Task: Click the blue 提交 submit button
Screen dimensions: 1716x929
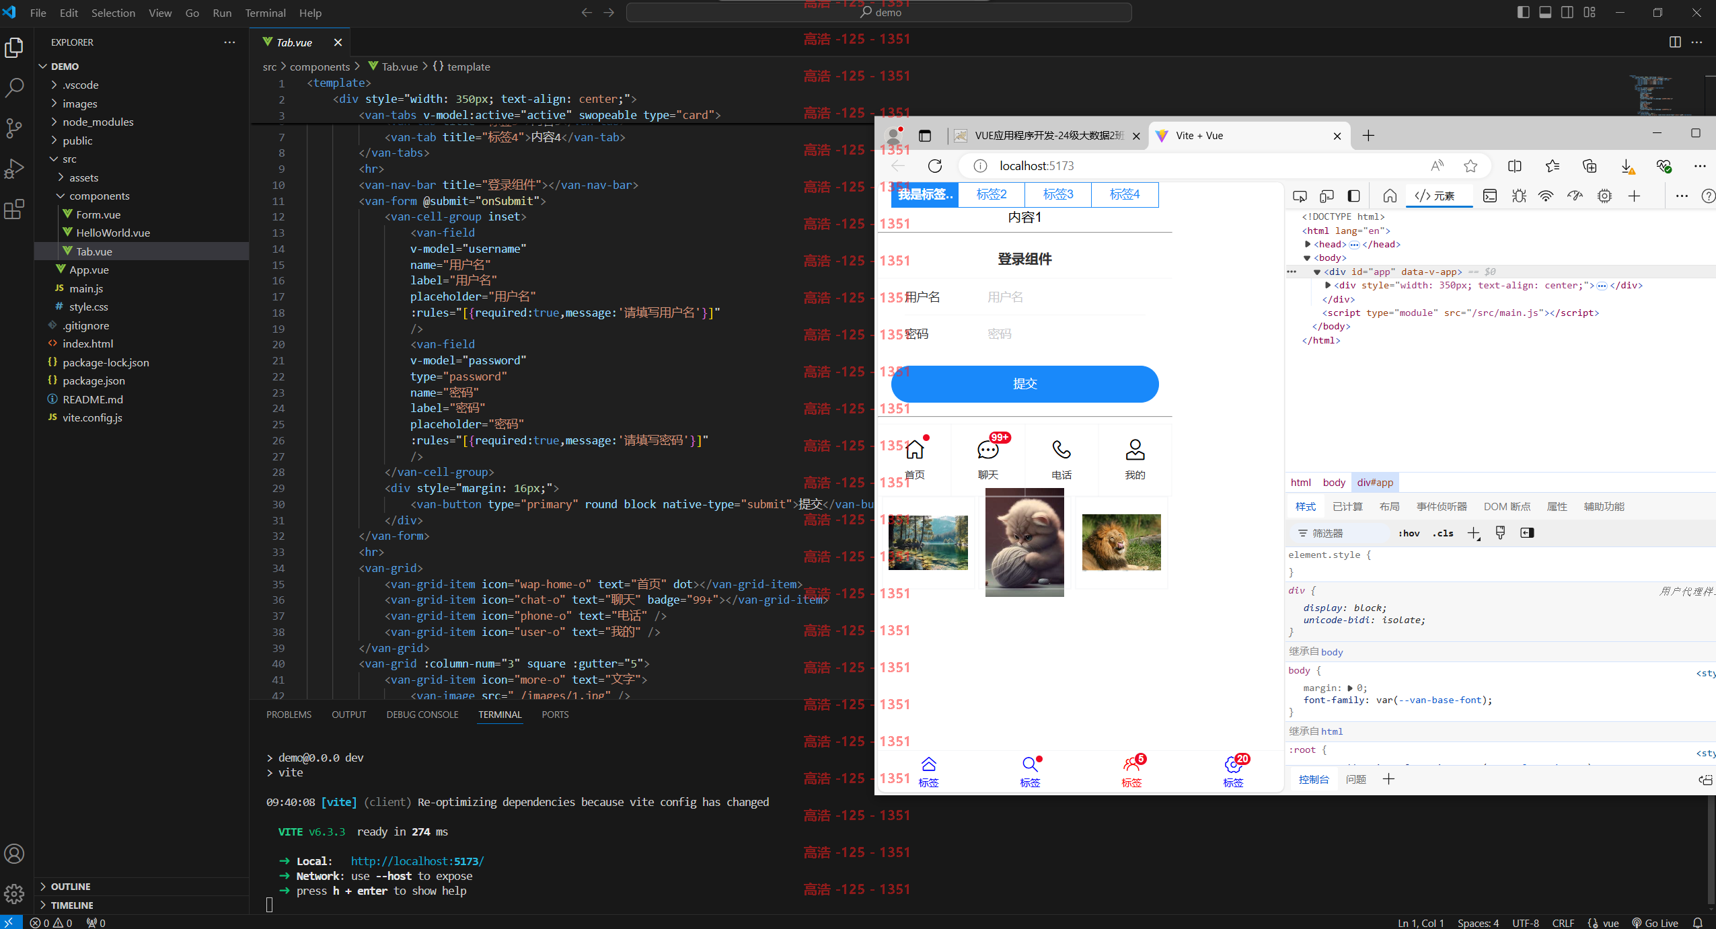Action: (x=1024, y=384)
